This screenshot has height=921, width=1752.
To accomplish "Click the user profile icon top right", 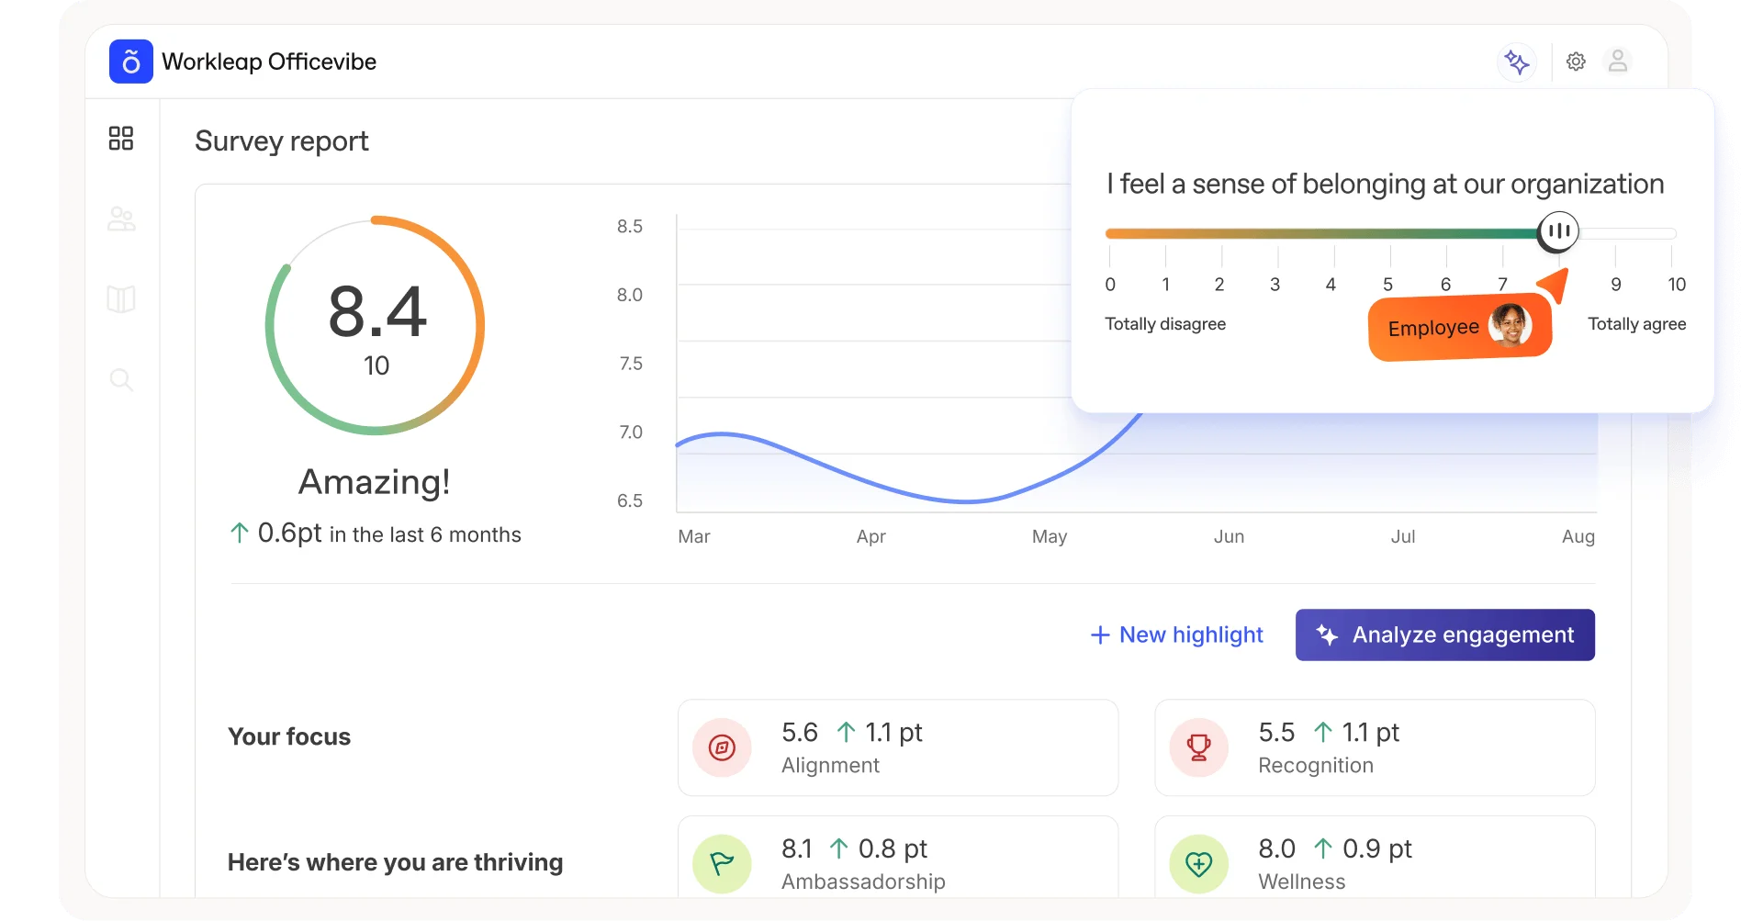I will [1619, 62].
